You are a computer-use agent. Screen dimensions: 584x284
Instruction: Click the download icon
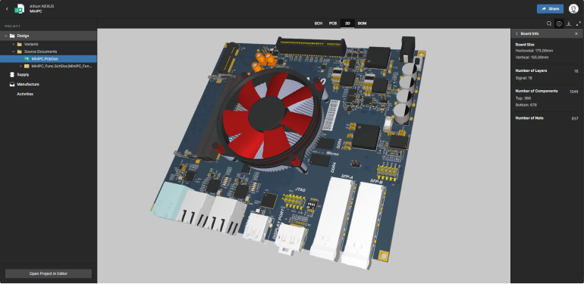pos(569,23)
